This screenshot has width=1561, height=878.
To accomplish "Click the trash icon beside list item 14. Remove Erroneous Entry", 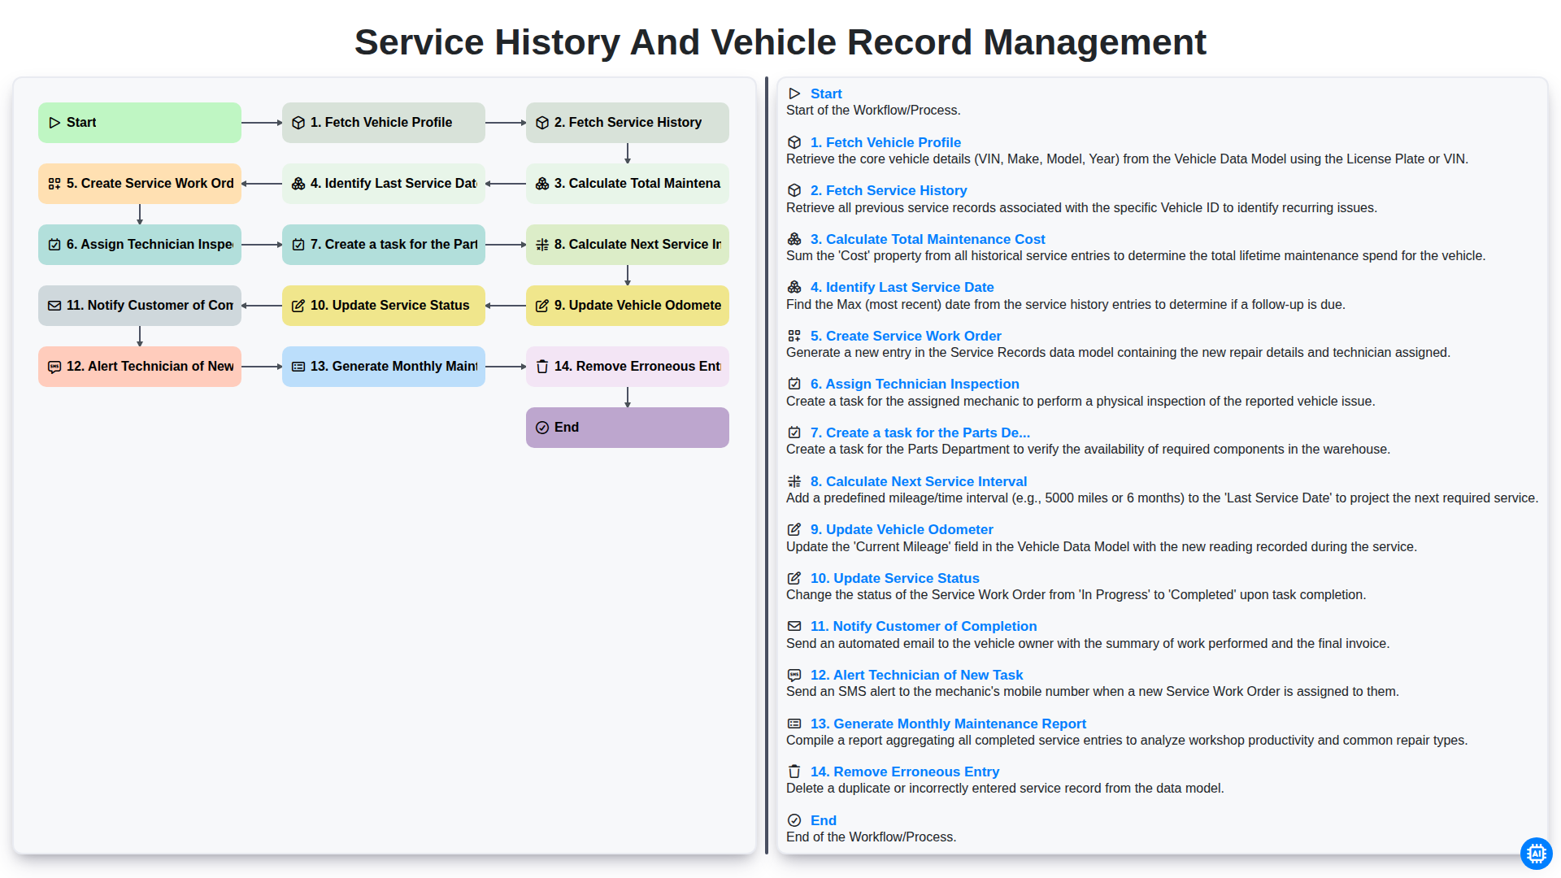I will 794,772.
